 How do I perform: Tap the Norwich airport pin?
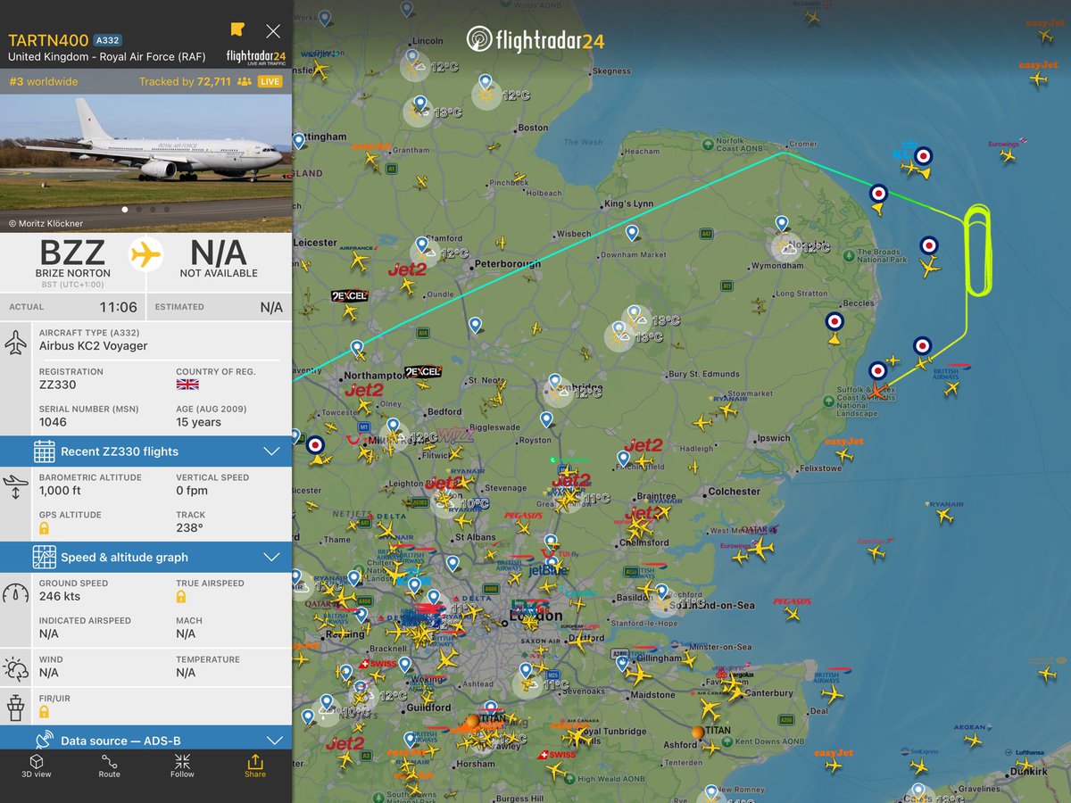[x=782, y=223]
